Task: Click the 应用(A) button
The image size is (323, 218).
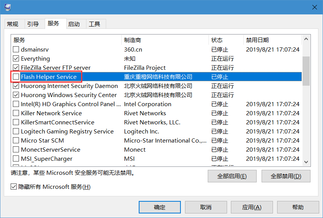Action: pos(252,207)
